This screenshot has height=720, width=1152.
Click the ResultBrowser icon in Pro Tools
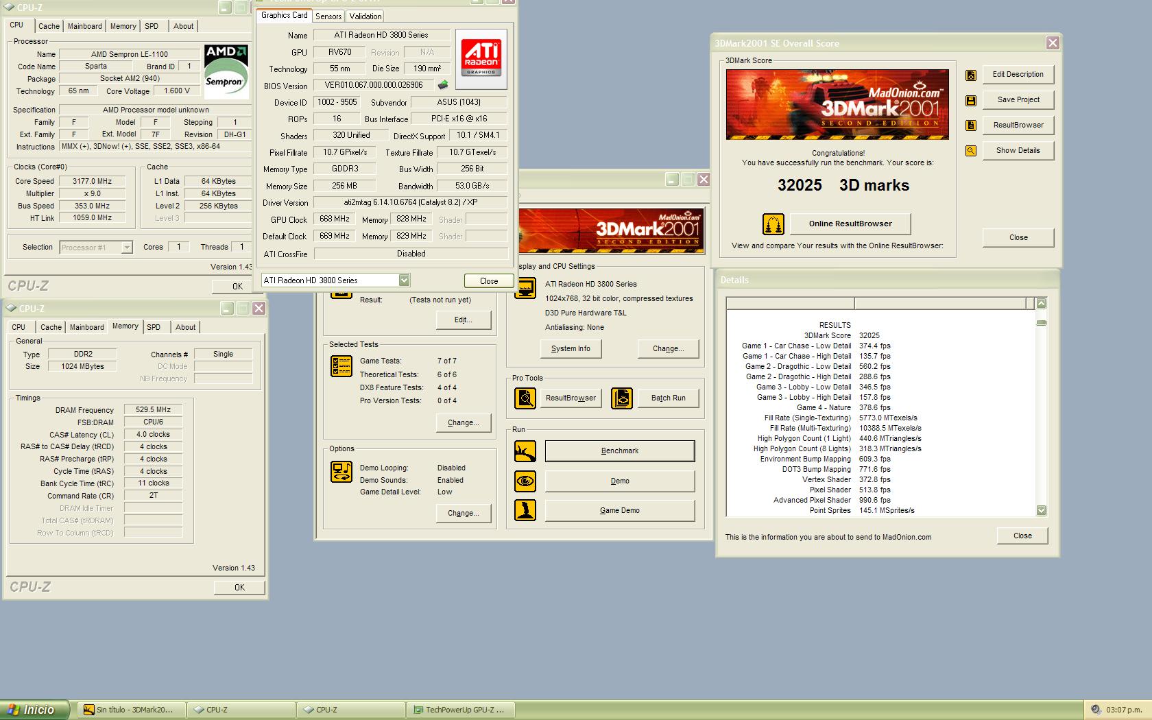click(x=525, y=398)
